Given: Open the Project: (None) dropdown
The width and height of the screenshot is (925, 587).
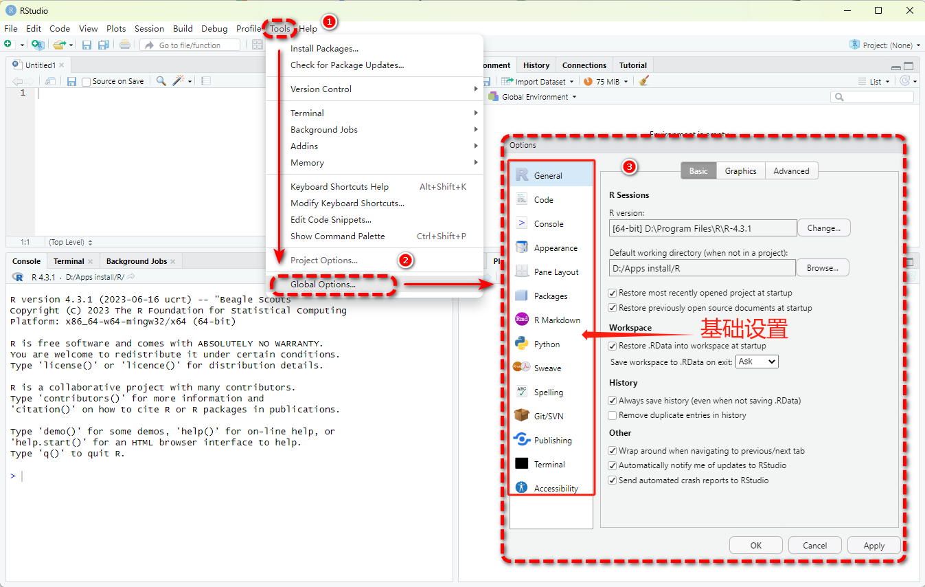Looking at the screenshot, I should [884, 45].
